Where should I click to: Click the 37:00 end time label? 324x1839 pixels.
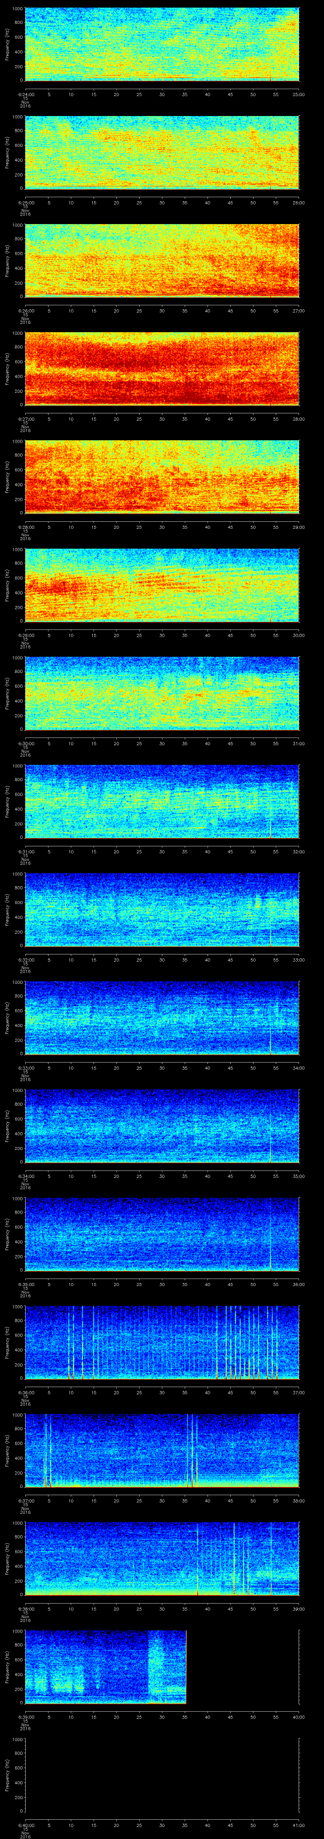point(298,1392)
